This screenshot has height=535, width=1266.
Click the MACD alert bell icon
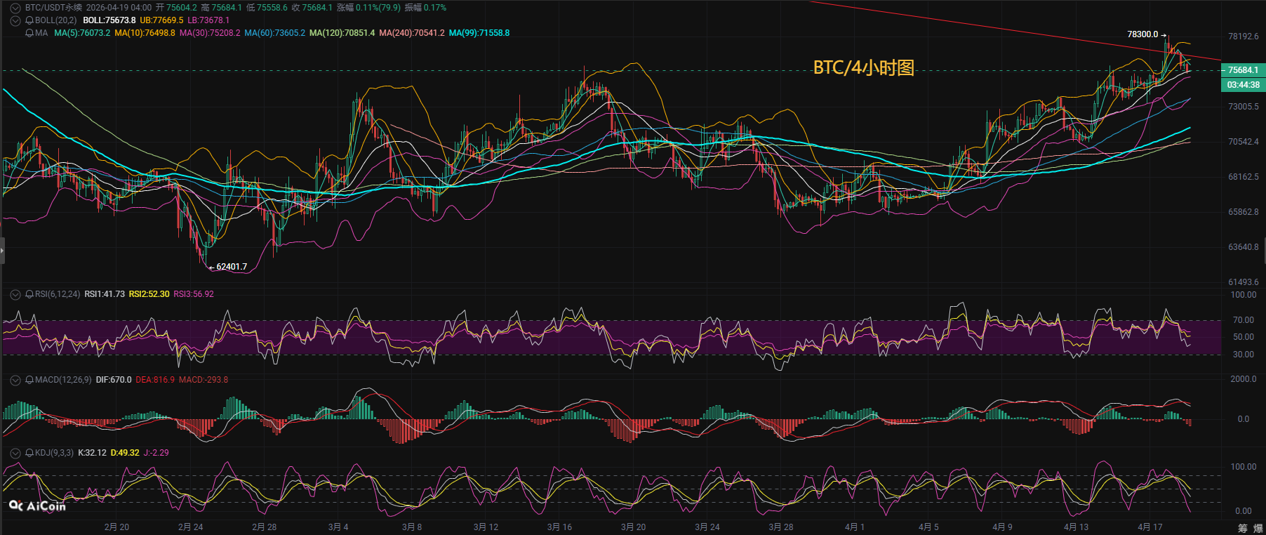coord(29,380)
